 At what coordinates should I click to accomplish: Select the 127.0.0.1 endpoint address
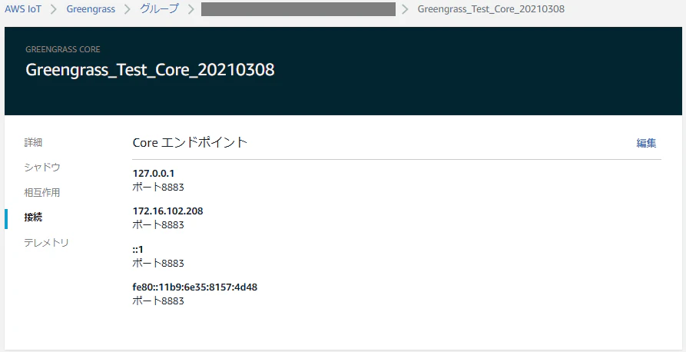click(154, 174)
